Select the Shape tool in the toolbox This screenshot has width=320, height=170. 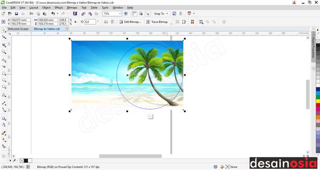click(4, 37)
